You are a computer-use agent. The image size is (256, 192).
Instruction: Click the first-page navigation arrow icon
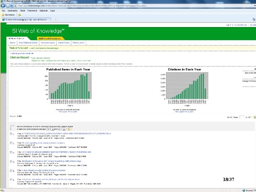[228, 117]
